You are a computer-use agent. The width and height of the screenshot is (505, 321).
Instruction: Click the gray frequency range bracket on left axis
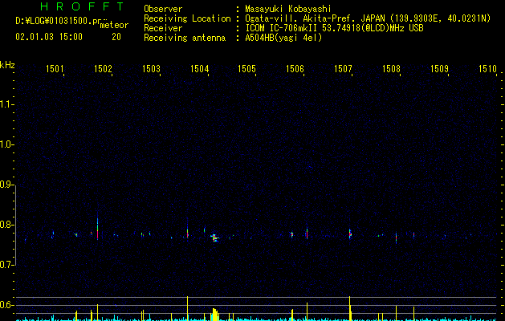click(x=16, y=226)
